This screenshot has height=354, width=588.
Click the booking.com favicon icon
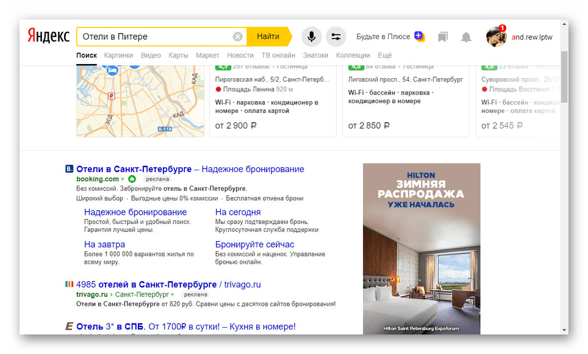69,169
